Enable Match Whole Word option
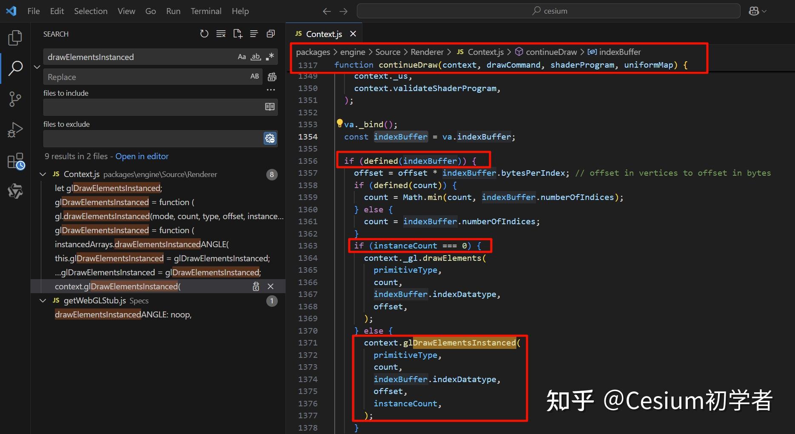This screenshot has width=795, height=434. tap(256, 57)
